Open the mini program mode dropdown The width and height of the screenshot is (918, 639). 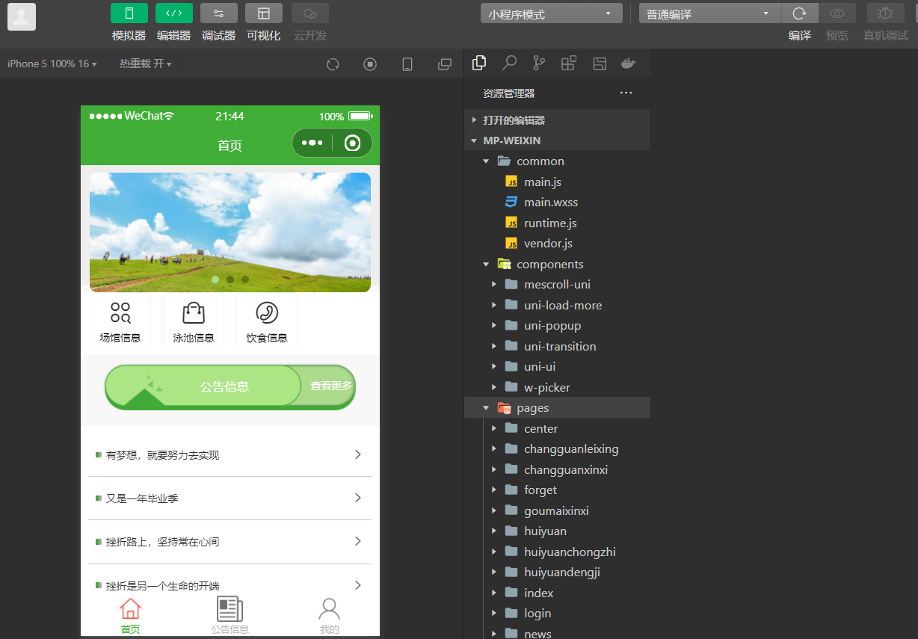tap(552, 13)
